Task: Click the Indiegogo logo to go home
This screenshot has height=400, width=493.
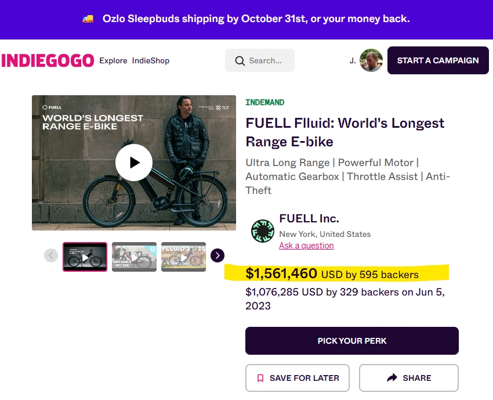Action: (48, 60)
